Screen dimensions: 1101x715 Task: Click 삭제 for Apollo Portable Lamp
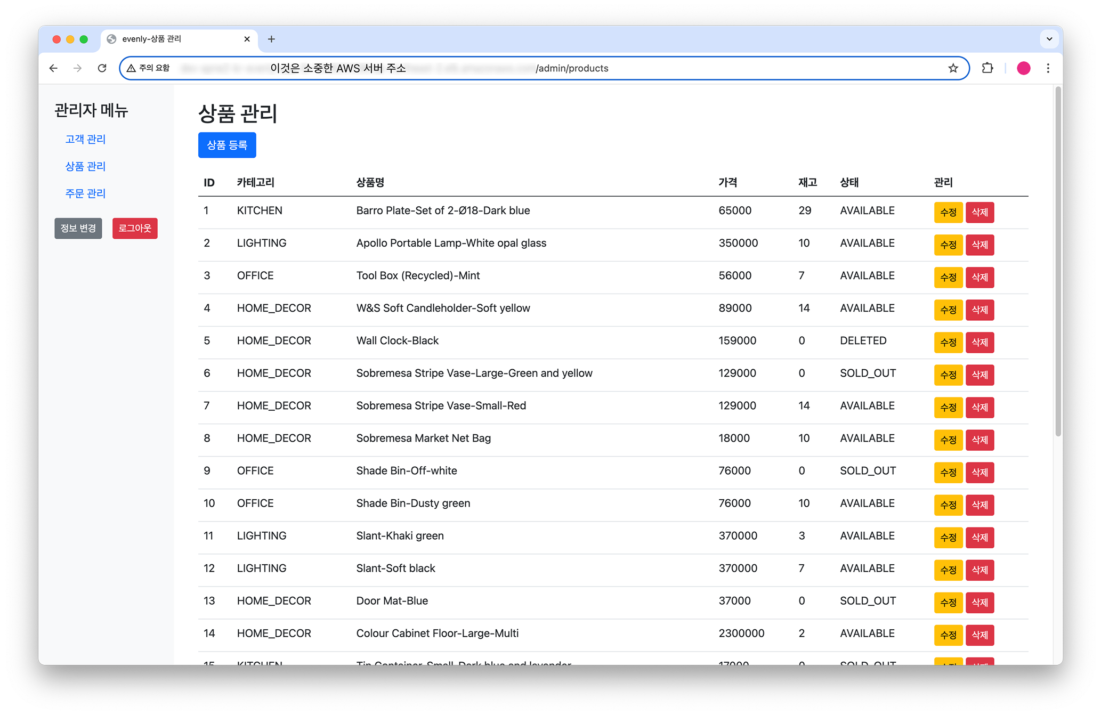(979, 245)
